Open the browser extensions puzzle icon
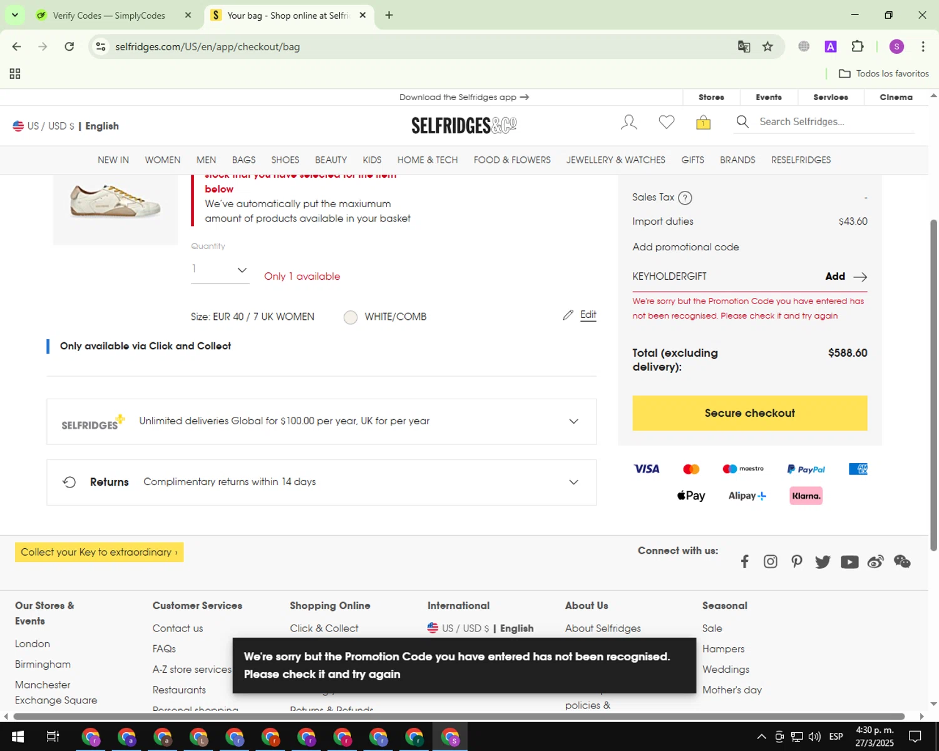Image resolution: width=939 pixels, height=751 pixels. pyautogui.click(x=858, y=46)
